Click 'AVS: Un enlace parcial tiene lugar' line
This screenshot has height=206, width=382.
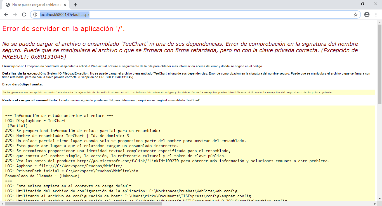[126, 141]
